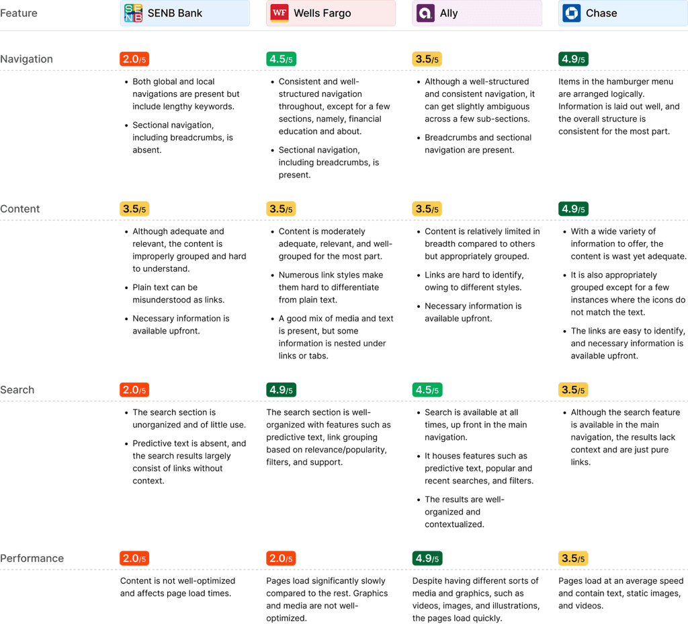688x624 pixels.
Task: Select the Chase column header name
Action: 601,13
